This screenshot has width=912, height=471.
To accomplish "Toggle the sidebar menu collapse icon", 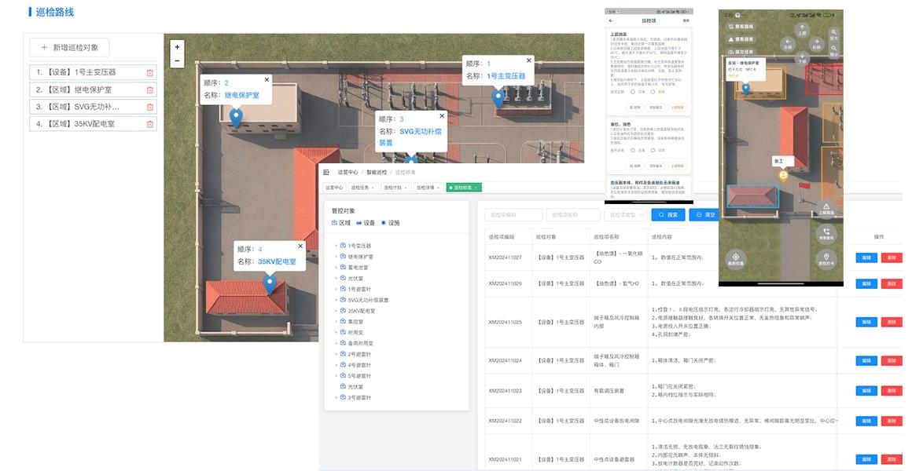I will tap(326, 173).
